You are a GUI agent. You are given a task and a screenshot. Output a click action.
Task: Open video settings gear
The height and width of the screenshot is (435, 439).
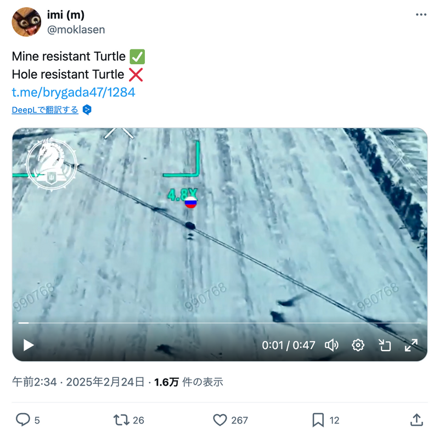(358, 345)
